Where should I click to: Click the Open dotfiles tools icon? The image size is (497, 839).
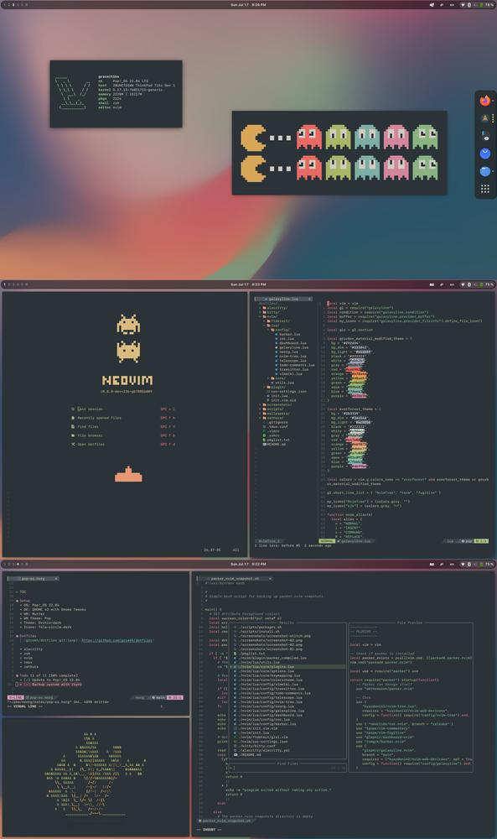tap(73, 444)
